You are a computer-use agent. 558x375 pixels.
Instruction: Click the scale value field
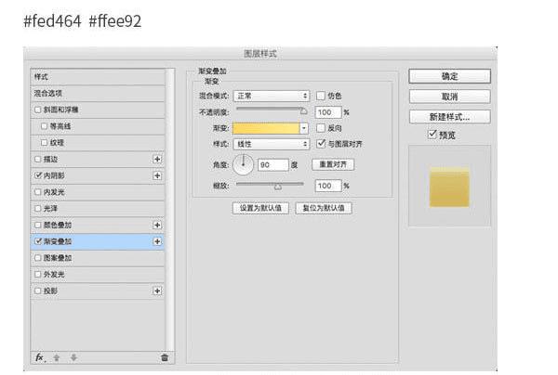pos(328,186)
